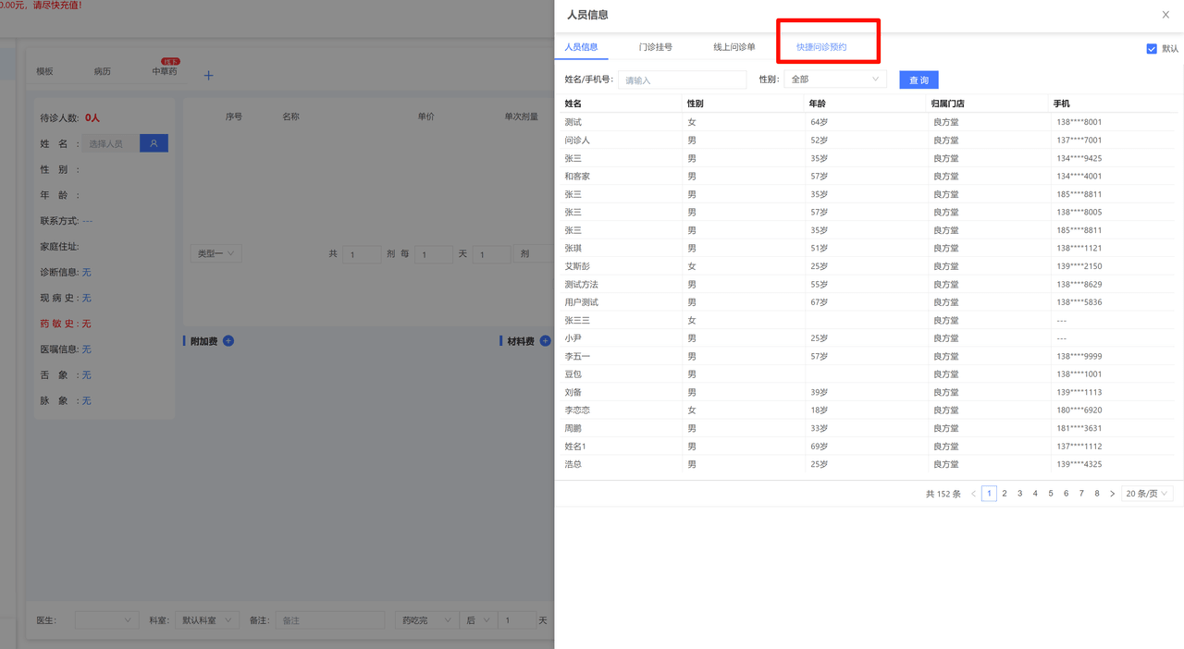Jump to page 8 of results
This screenshot has width=1184, height=649.
tap(1097, 494)
